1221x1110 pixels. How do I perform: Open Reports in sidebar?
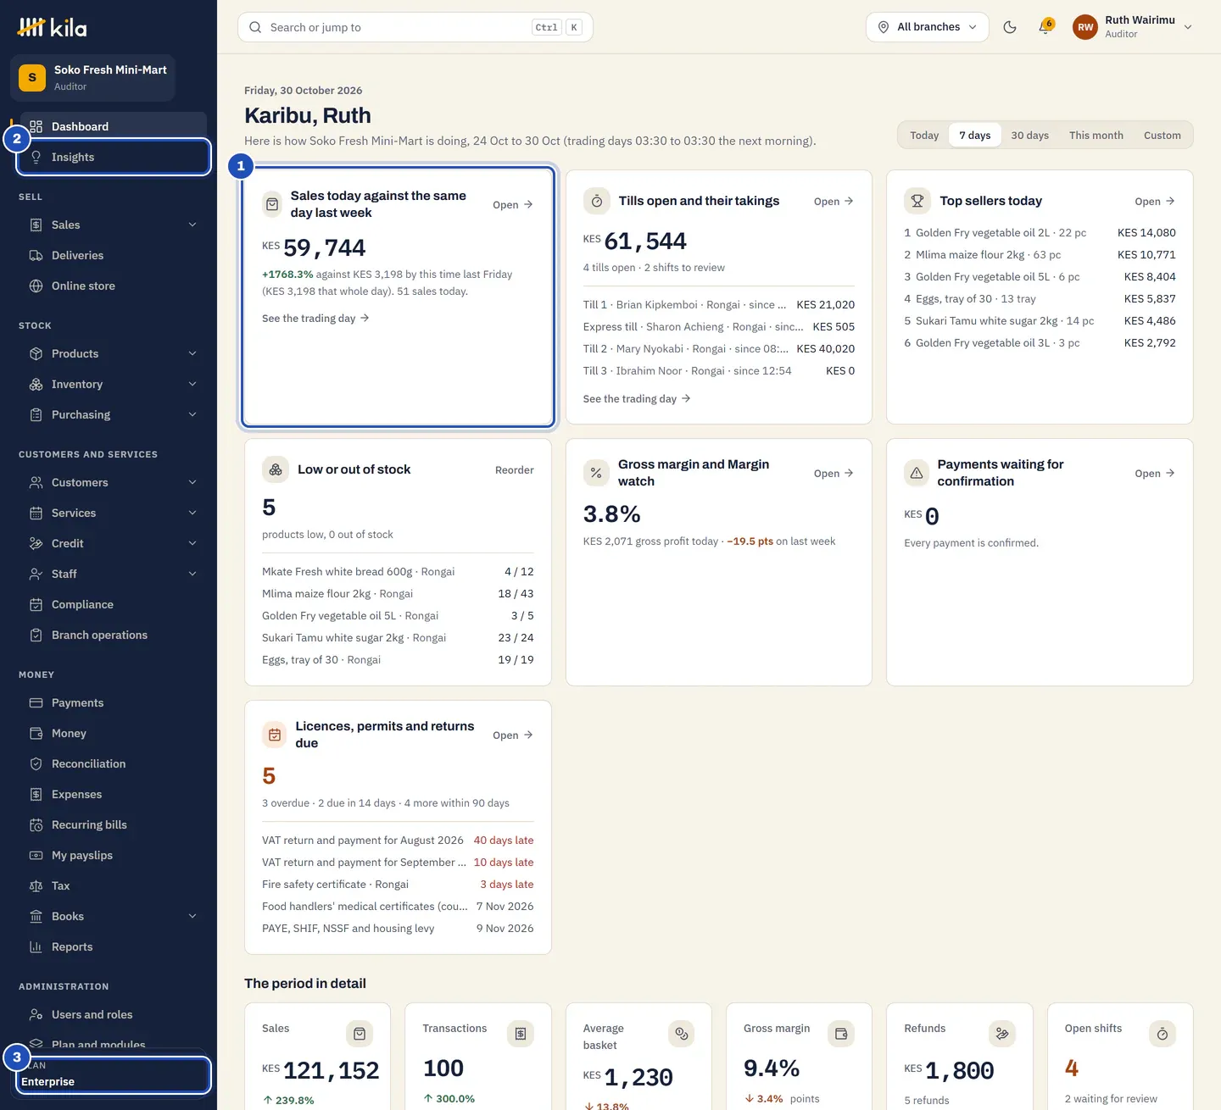[114, 946]
